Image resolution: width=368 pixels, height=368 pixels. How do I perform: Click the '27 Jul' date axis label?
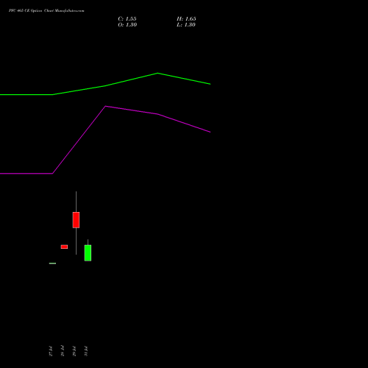[51, 351]
